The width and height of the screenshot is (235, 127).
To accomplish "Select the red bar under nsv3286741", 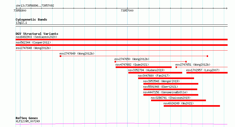I will tap(178, 100).
